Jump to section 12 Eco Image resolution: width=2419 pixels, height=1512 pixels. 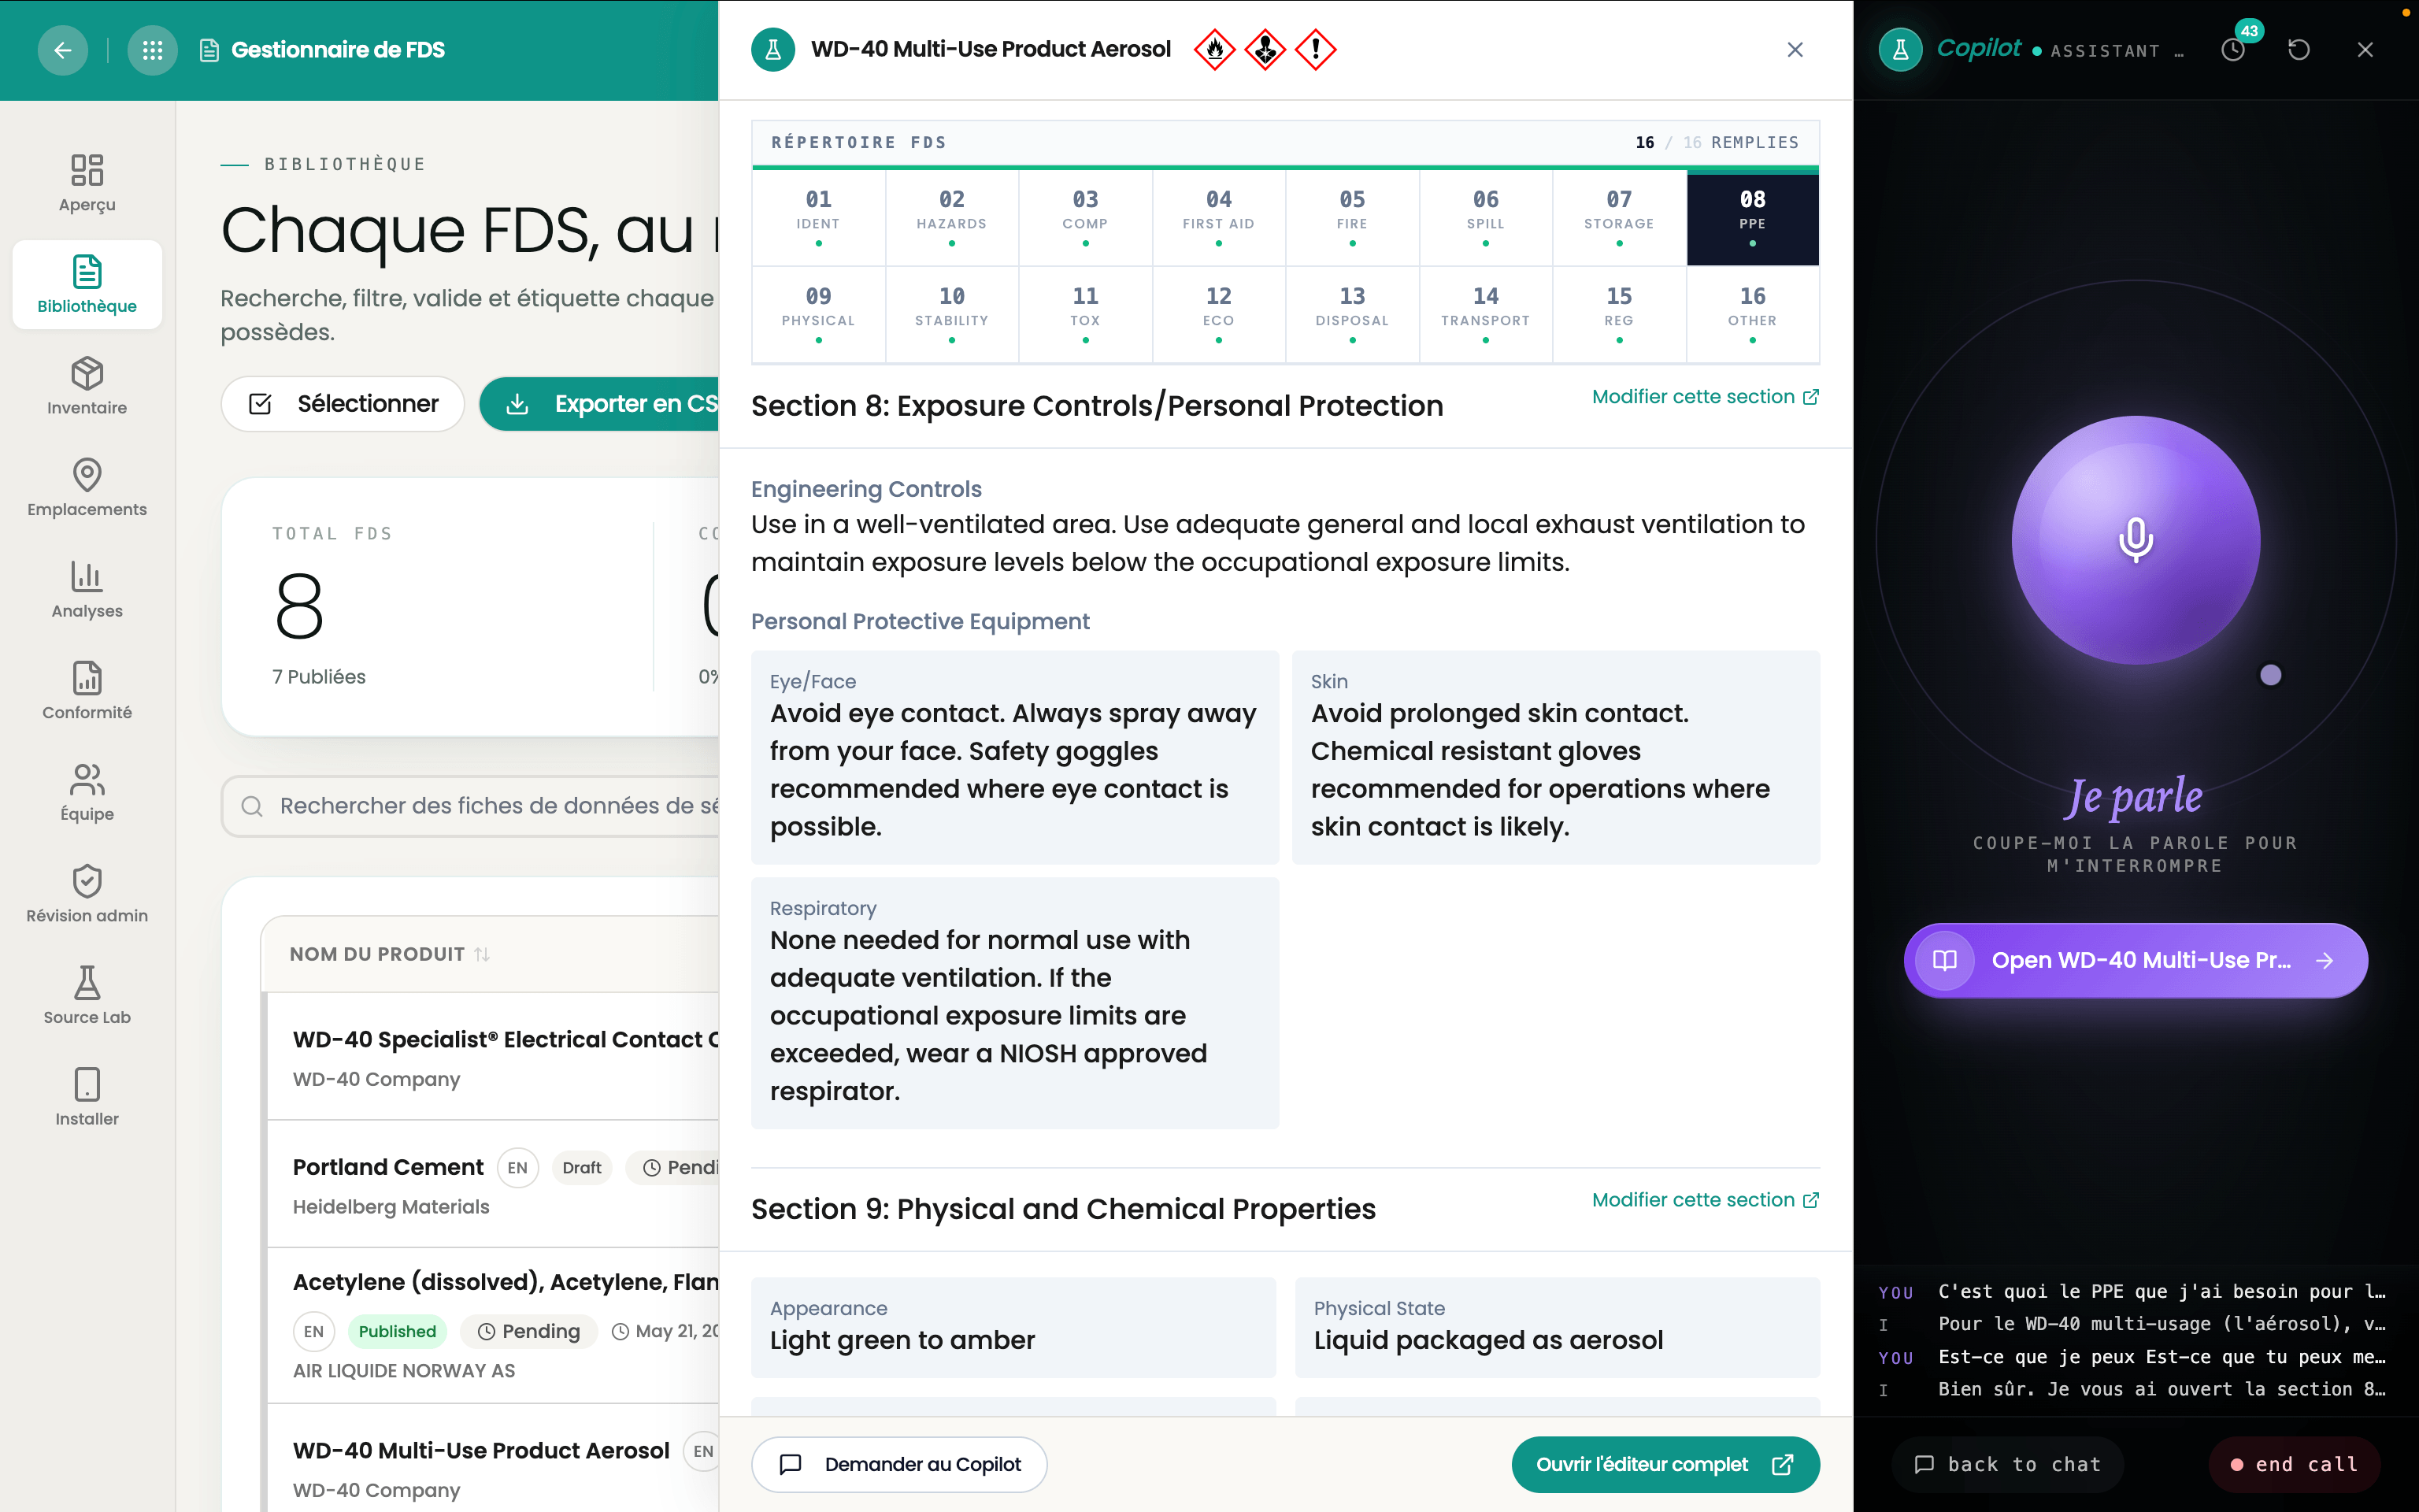coord(1218,315)
